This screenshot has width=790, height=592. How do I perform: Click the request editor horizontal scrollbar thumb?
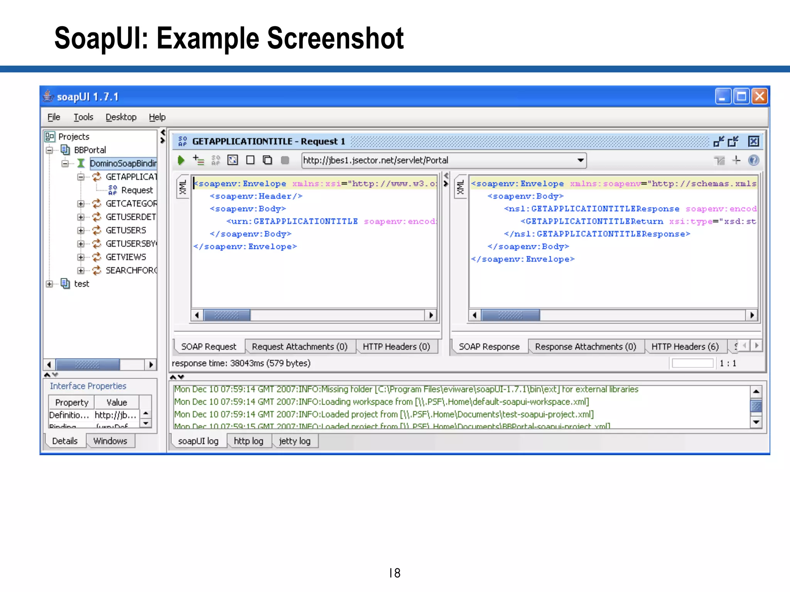[227, 315]
